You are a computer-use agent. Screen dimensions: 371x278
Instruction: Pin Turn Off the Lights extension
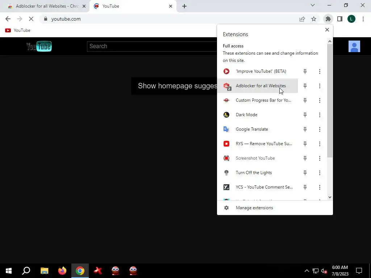(x=305, y=173)
